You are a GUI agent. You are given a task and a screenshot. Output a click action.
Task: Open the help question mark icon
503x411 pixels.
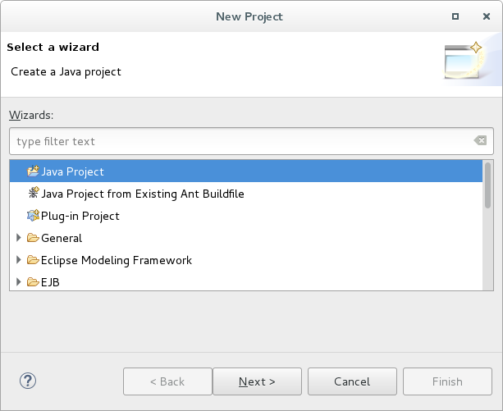tap(28, 381)
